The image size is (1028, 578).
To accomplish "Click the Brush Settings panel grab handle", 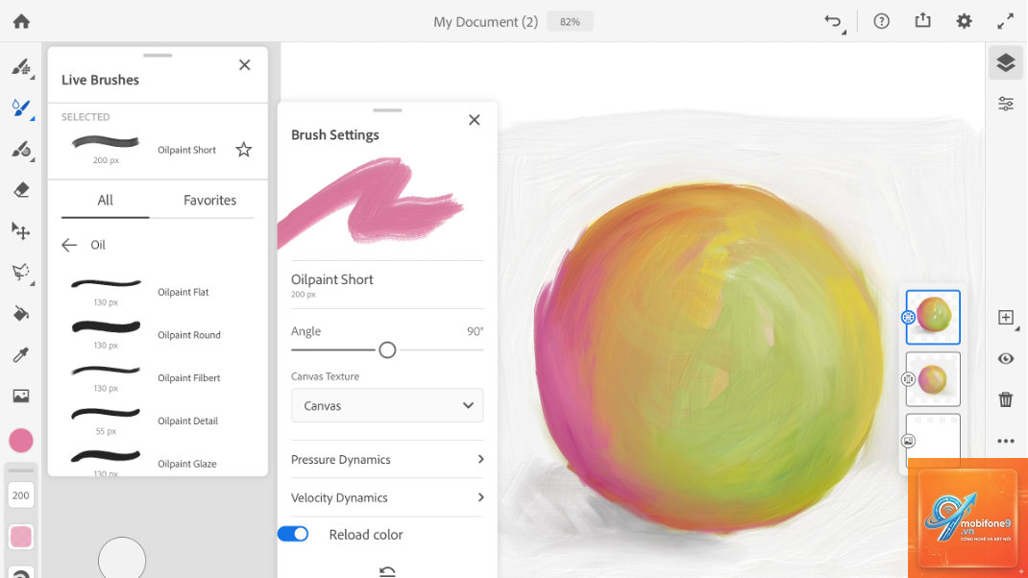I will tap(387, 110).
